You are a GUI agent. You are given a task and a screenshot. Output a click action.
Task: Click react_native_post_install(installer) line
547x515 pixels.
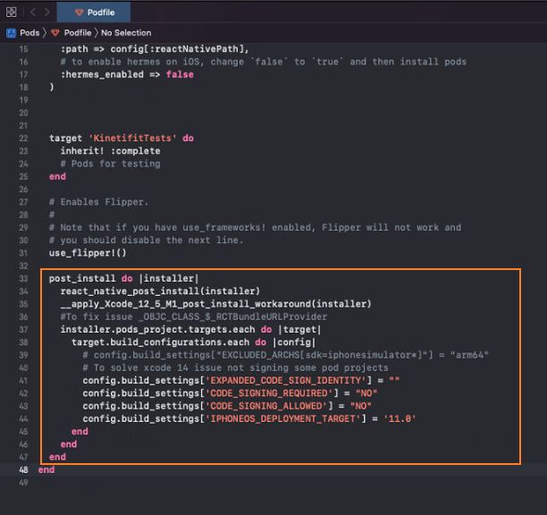[x=160, y=291]
